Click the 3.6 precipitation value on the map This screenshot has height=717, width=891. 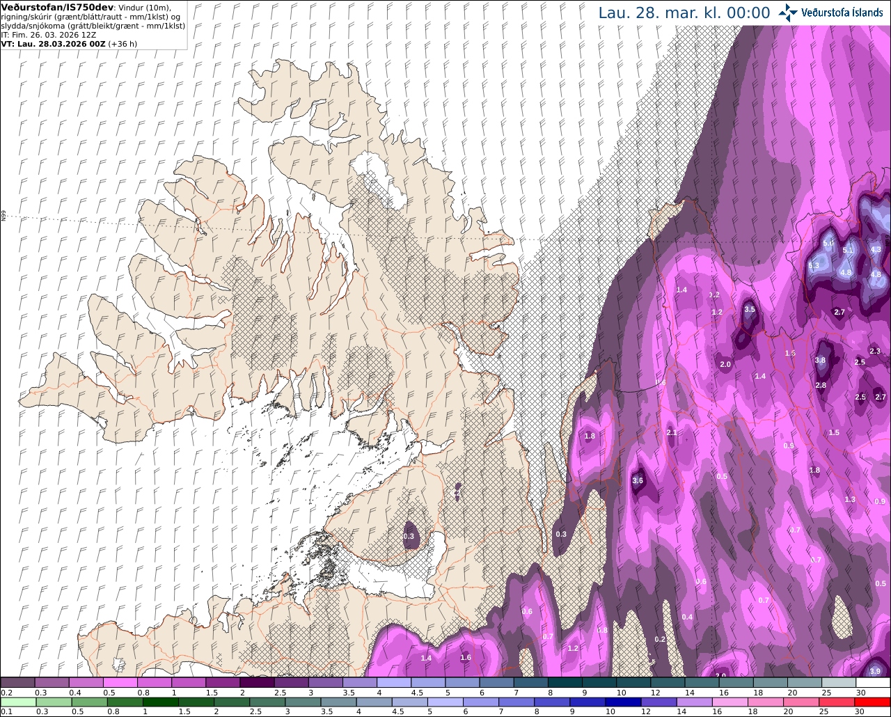tap(638, 480)
